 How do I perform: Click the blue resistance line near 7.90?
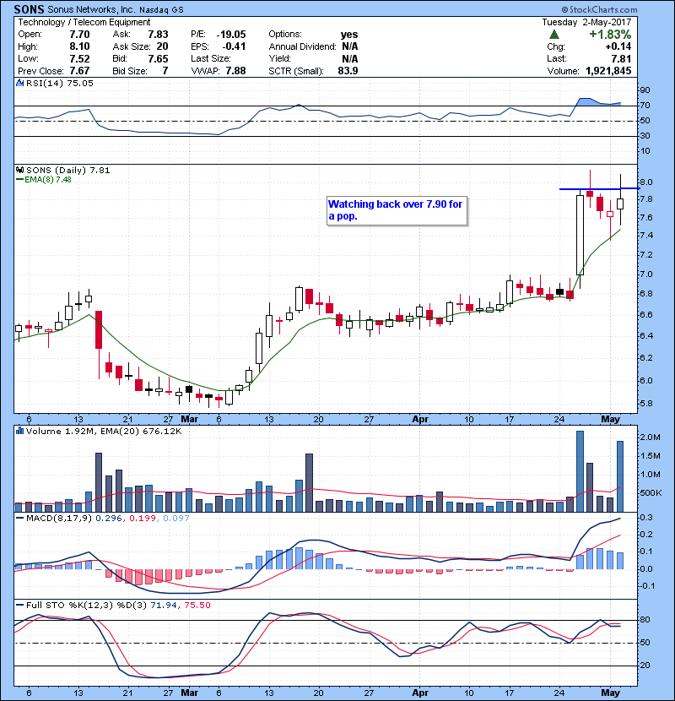(x=599, y=188)
